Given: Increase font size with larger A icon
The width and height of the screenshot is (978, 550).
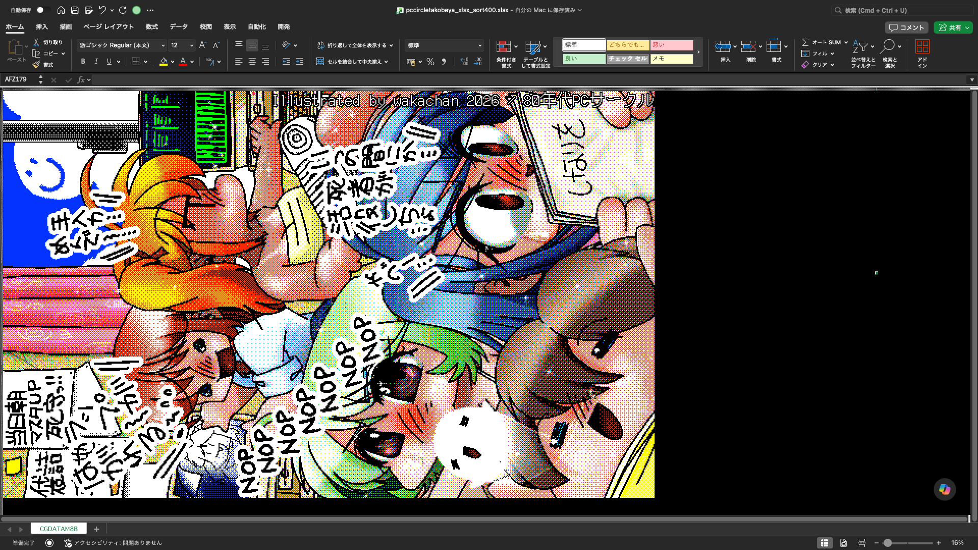Looking at the screenshot, I should tap(203, 45).
